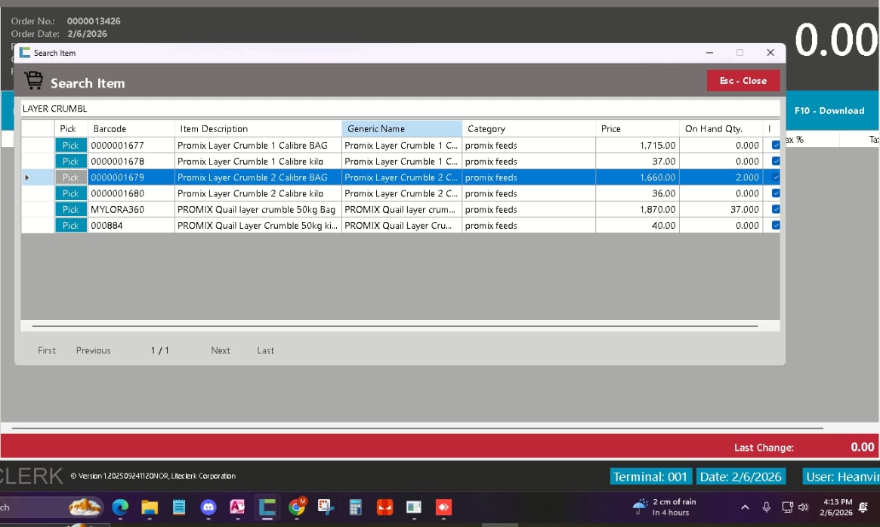
Task: Click the Item Description column header
Action: tap(258, 129)
